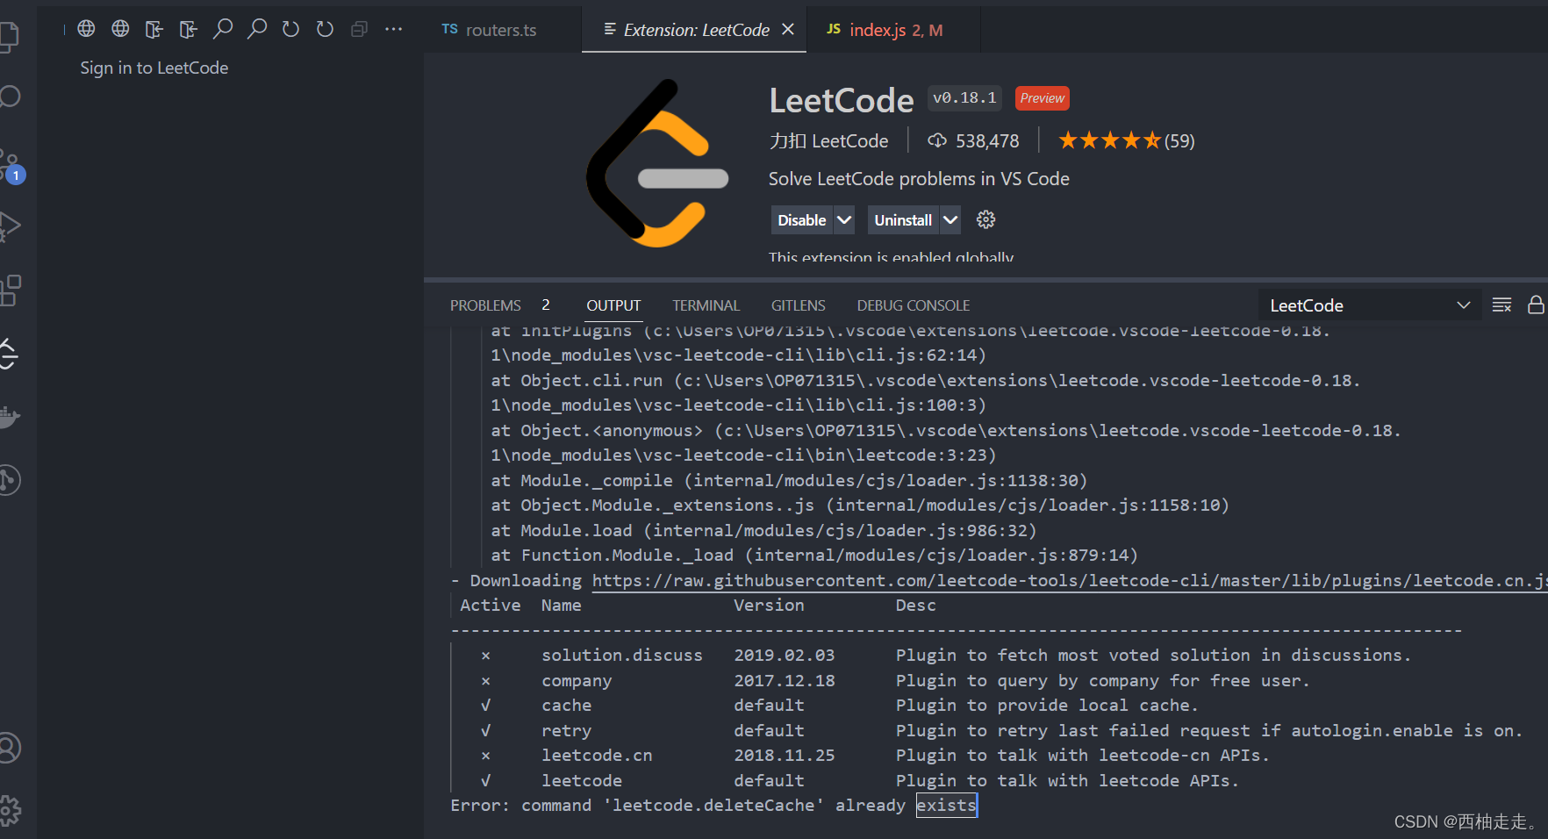Click the 538,478 install count
The image size is (1548, 839).
974,140
